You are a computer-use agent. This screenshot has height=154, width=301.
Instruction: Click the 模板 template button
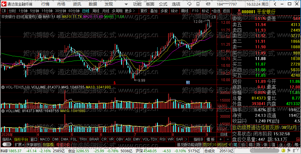click(210, 139)
